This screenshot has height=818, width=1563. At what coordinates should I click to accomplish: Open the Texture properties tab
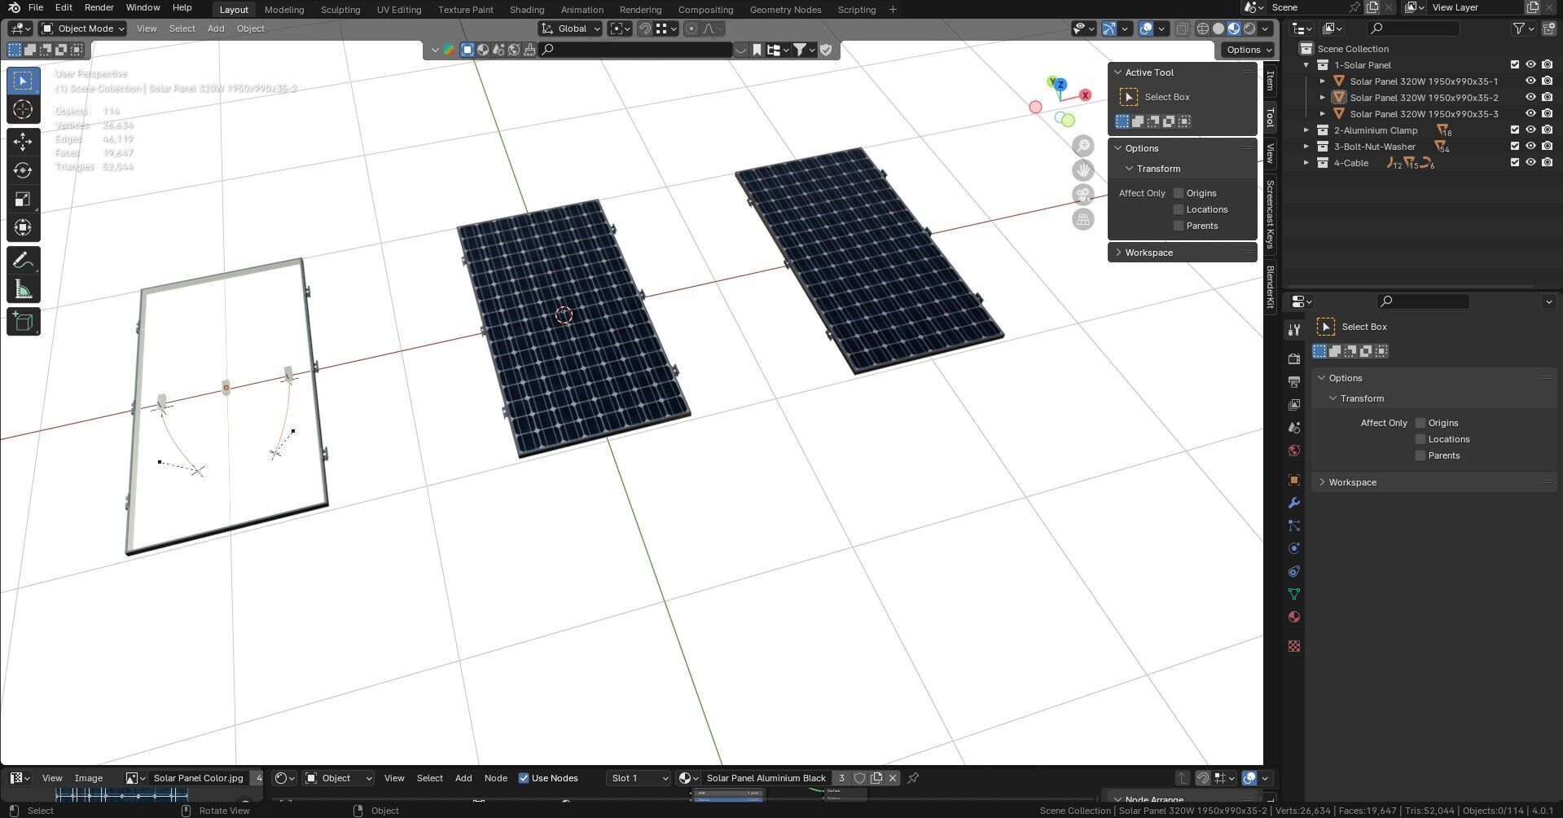[1293, 646]
